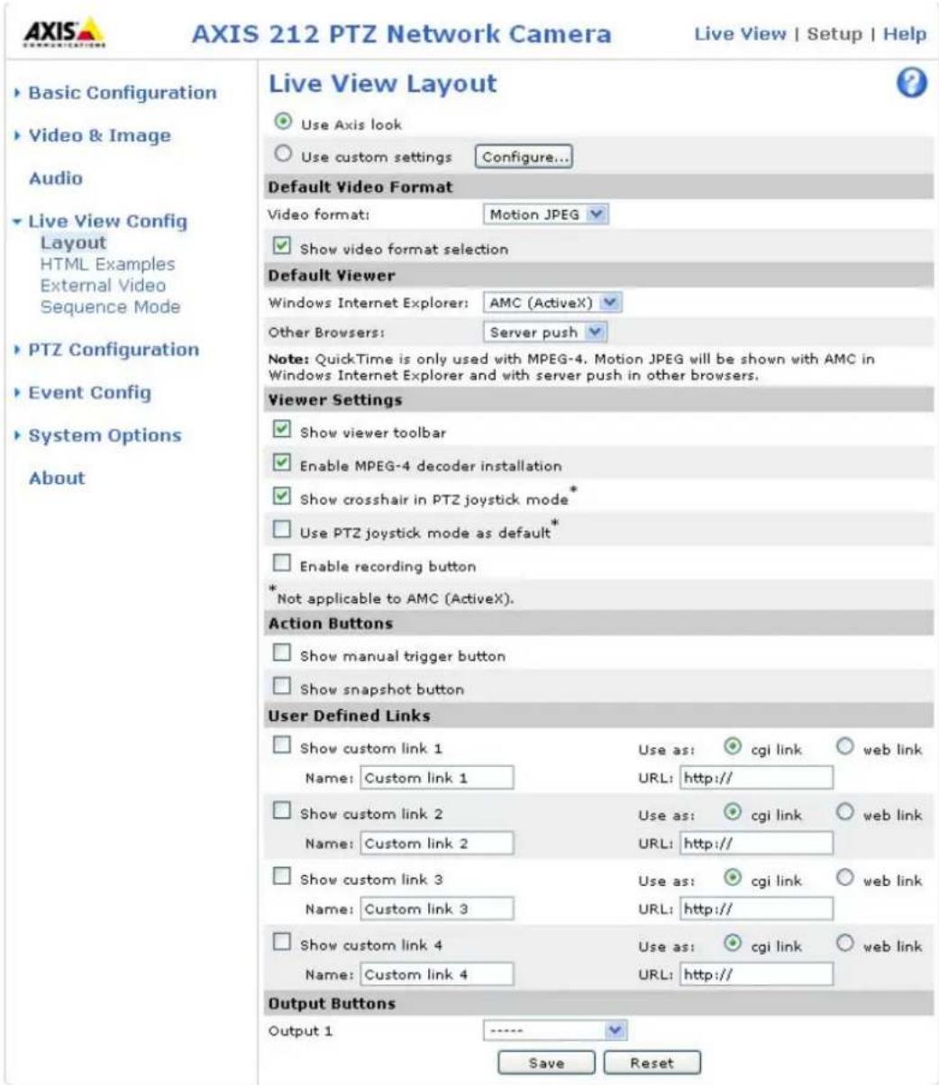The height and width of the screenshot is (1085, 939).
Task: Select cgi link for custom link 1
Action: [733, 748]
